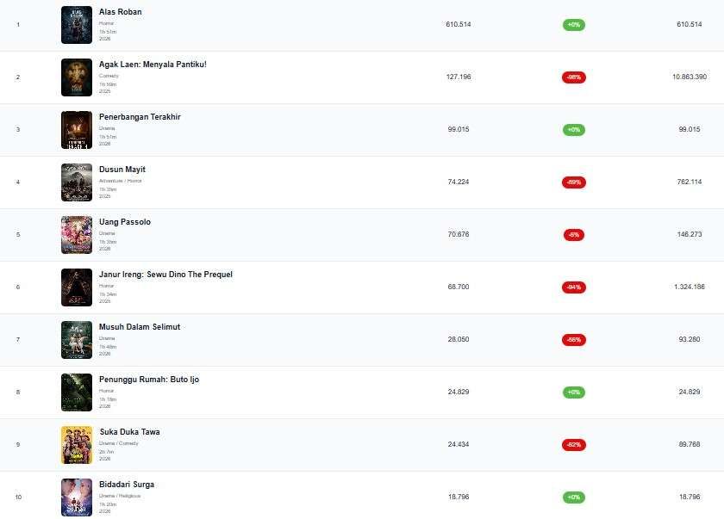Viewport: 724px width, 519px height.
Task: Click the Janur Ireng: Sewu Dino title
Action: coord(165,275)
